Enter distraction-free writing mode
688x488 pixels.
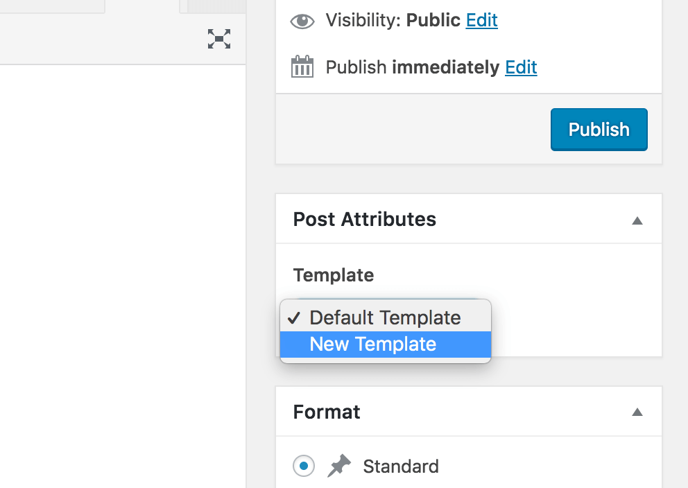point(219,40)
